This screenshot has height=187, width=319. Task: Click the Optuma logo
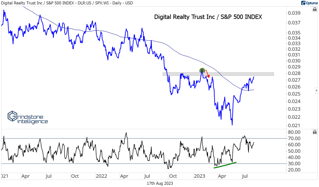coord(309,3)
